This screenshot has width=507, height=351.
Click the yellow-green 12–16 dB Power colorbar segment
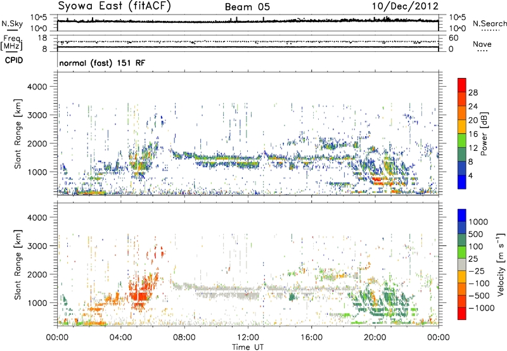point(462,140)
